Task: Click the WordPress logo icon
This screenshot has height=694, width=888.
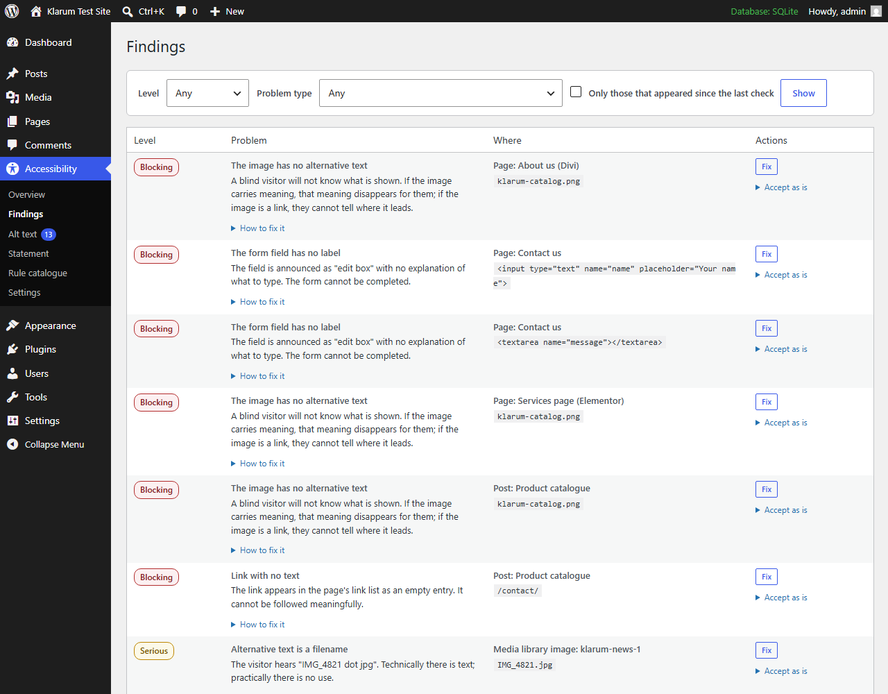Action: coord(12,11)
